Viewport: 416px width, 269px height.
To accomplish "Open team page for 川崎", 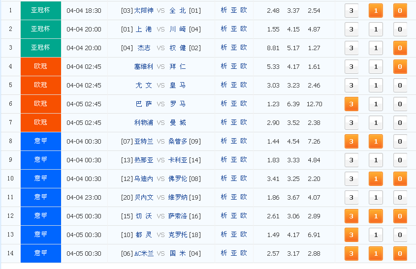I will (178, 30).
